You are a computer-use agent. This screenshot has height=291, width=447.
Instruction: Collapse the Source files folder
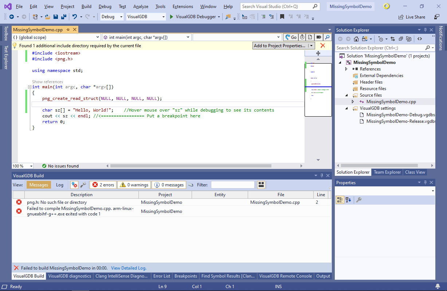(x=346, y=95)
